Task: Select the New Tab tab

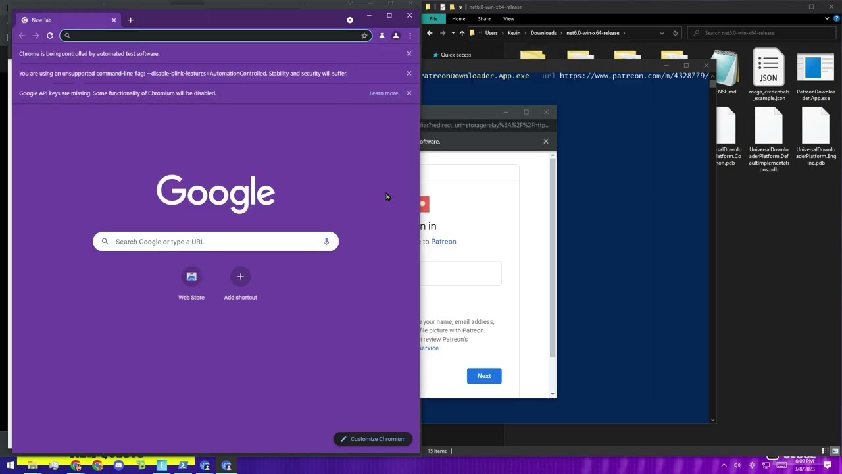Action: click(x=68, y=20)
